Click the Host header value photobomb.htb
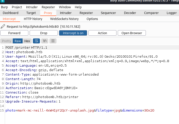179x124 pixels. [x=29, y=52]
